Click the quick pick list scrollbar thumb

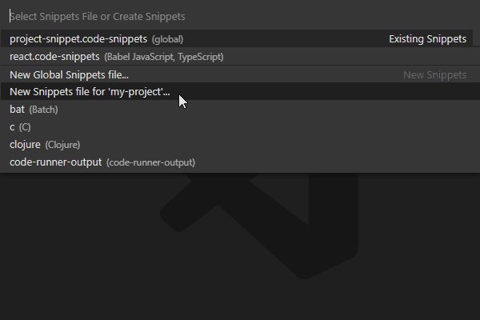476,38
